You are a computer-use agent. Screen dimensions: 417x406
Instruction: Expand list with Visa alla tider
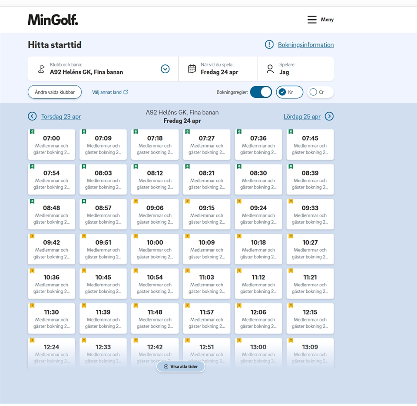[x=181, y=366]
